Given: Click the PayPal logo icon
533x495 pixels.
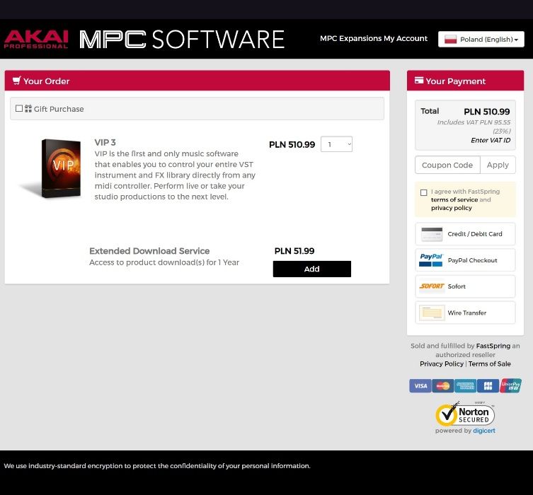Looking at the screenshot, I should (x=431, y=260).
